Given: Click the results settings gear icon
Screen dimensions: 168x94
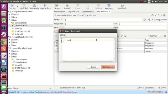Looking at the screenshot, I should tap(165, 36).
